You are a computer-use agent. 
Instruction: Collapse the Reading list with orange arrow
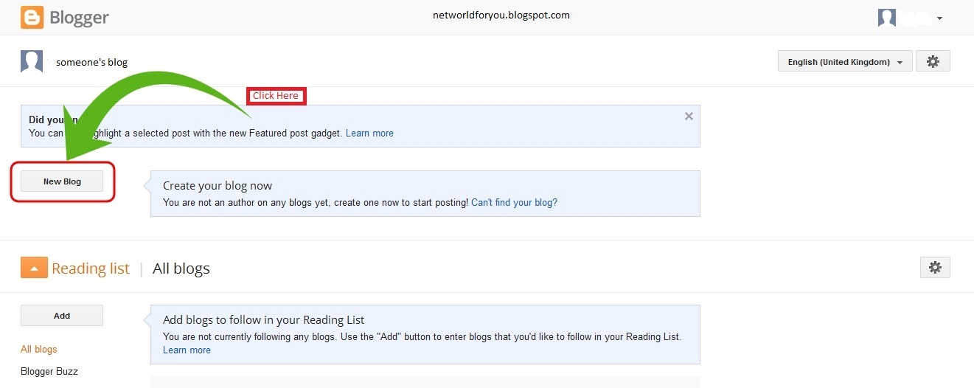click(x=34, y=267)
